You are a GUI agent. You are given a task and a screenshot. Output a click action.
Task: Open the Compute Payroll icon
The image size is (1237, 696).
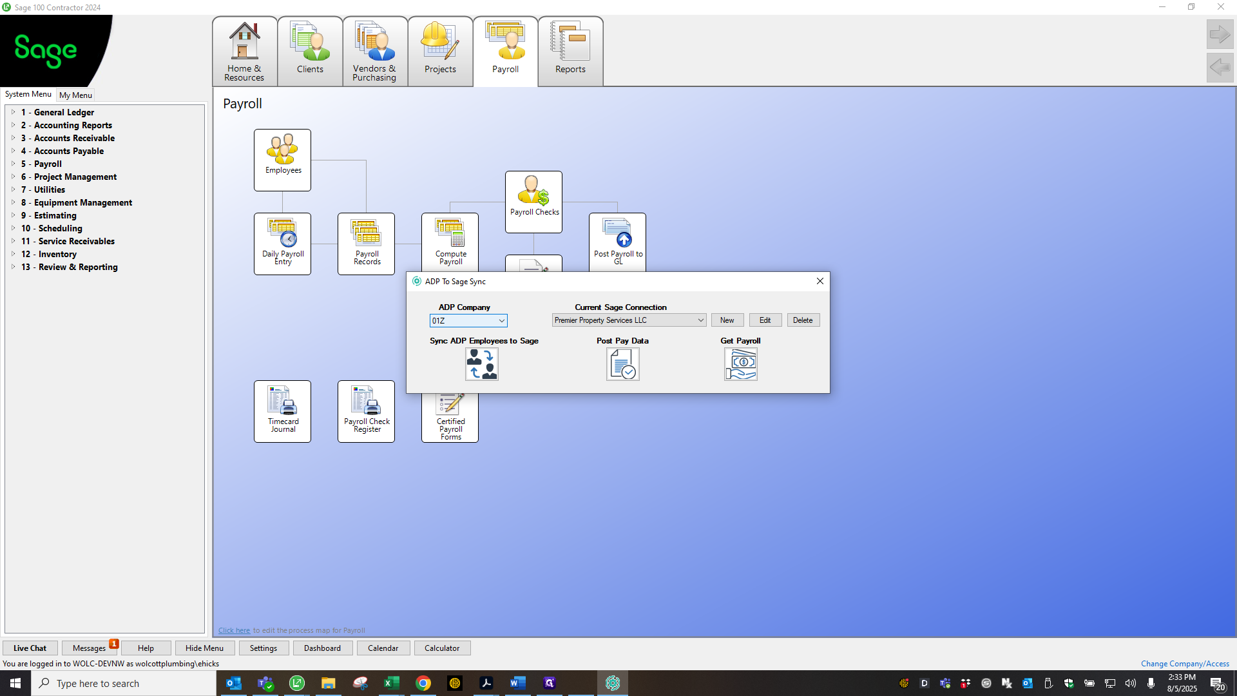point(450,242)
